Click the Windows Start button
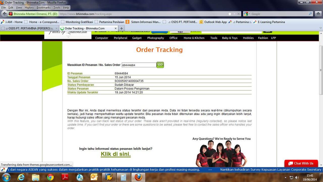Screen dimensions: 323x182 [x=6, y=177]
